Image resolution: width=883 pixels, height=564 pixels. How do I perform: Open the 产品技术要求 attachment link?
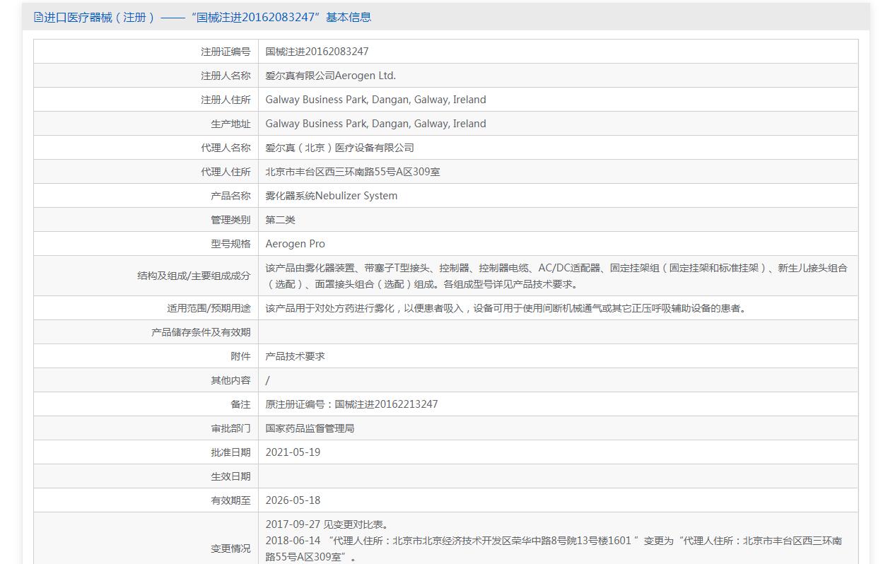(295, 356)
